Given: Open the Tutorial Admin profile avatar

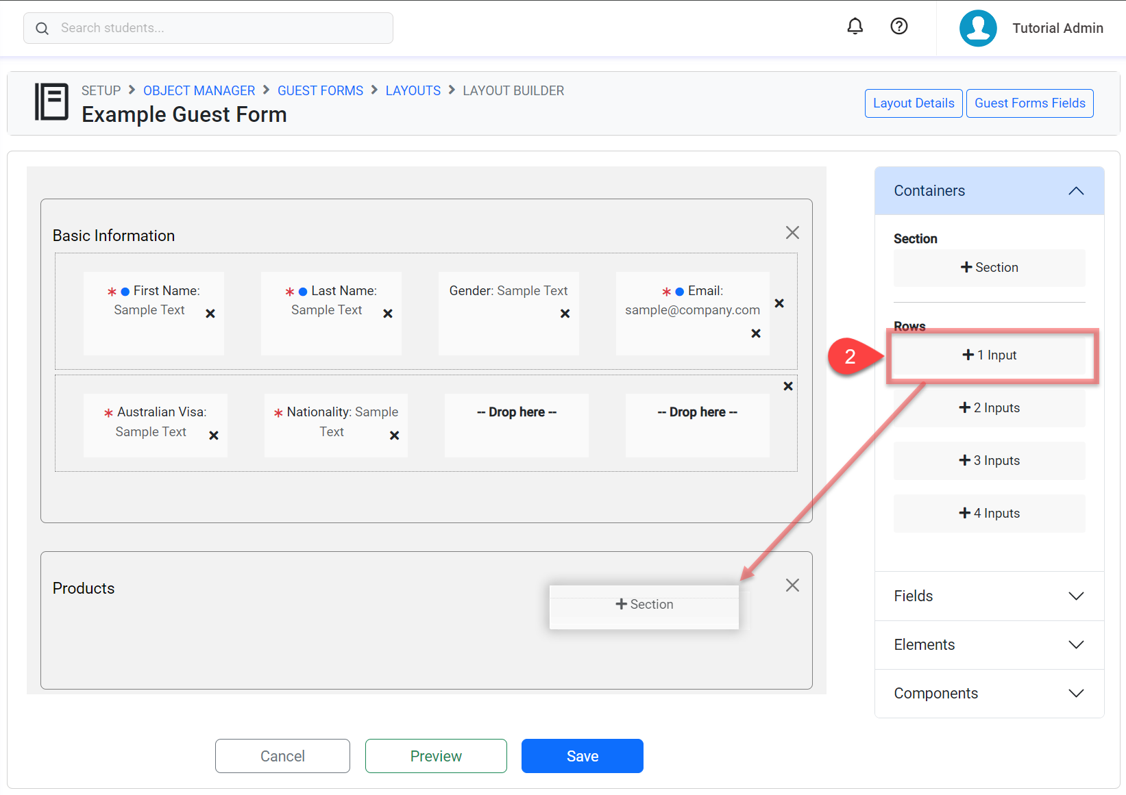Looking at the screenshot, I should tap(978, 28).
